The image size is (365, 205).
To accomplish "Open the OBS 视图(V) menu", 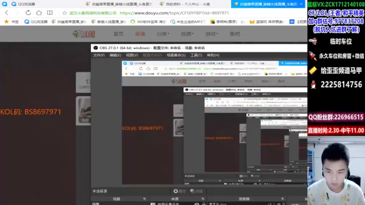I will [132, 55].
